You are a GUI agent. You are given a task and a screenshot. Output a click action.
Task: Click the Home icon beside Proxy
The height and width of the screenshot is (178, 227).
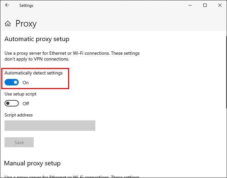pyautogui.click(x=8, y=24)
